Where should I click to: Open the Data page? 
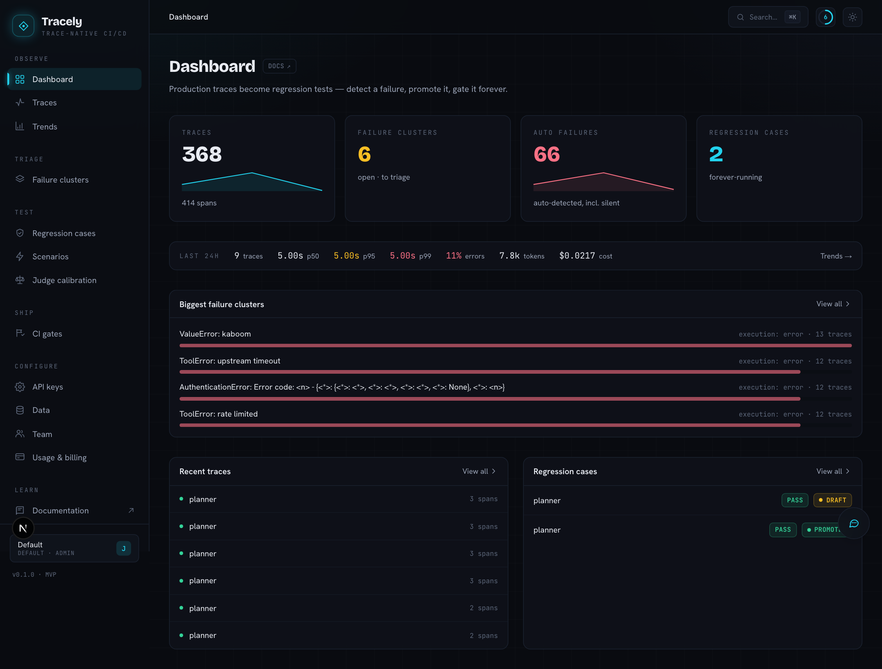tap(74, 410)
